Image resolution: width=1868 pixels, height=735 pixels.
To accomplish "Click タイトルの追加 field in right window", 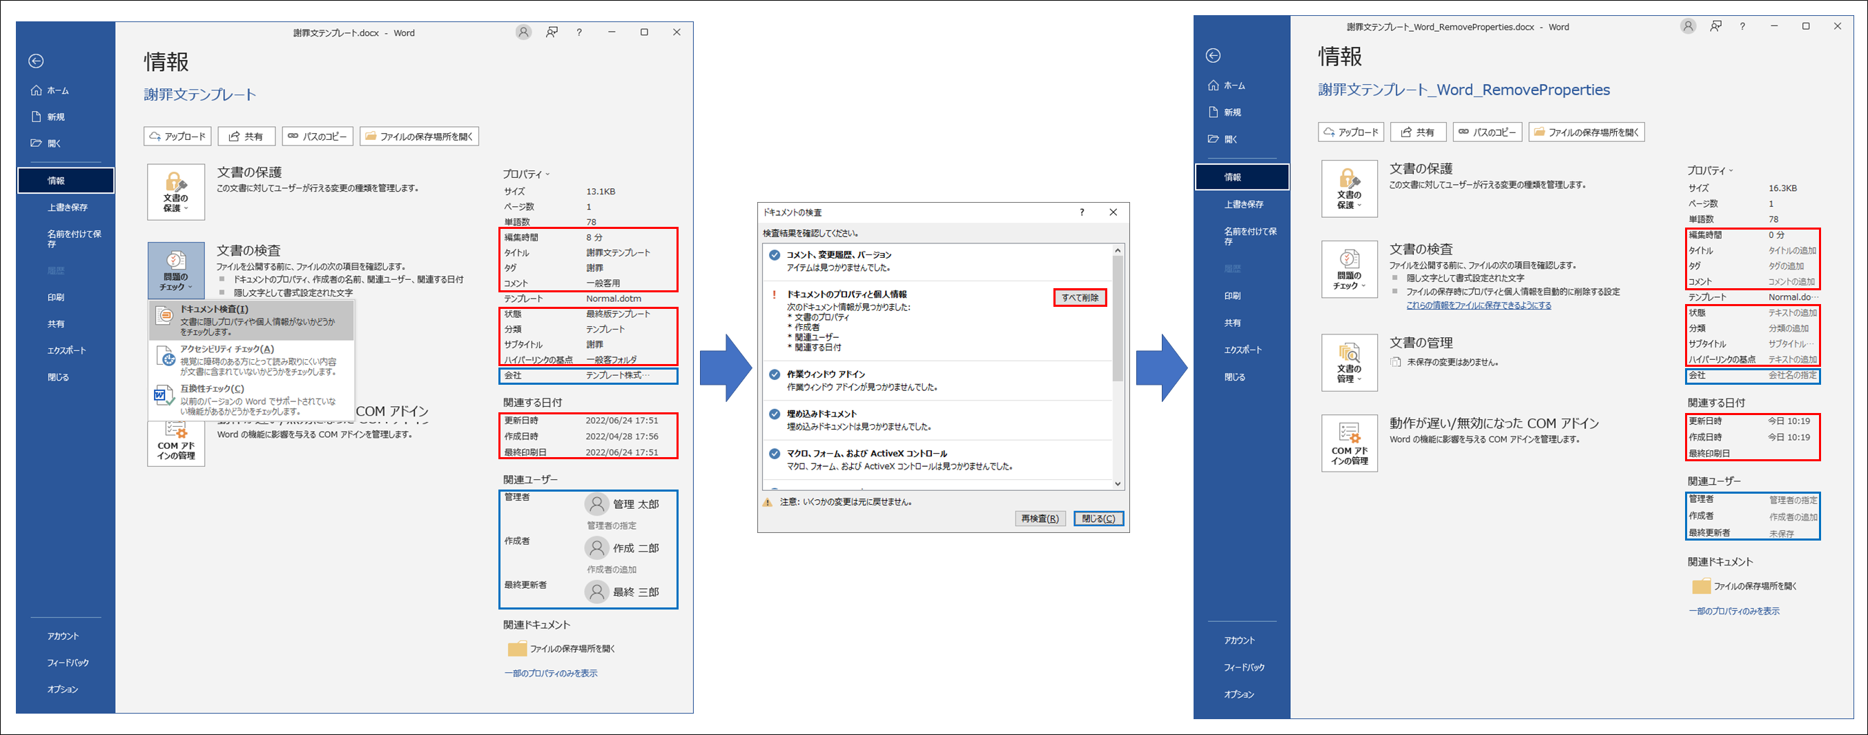I will (1792, 250).
